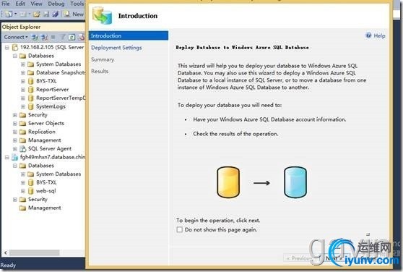This screenshot has height=272, width=403.
Task: Collapse the 192.168.2.105 server node
Action: pyautogui.click(x=7, y=47)
